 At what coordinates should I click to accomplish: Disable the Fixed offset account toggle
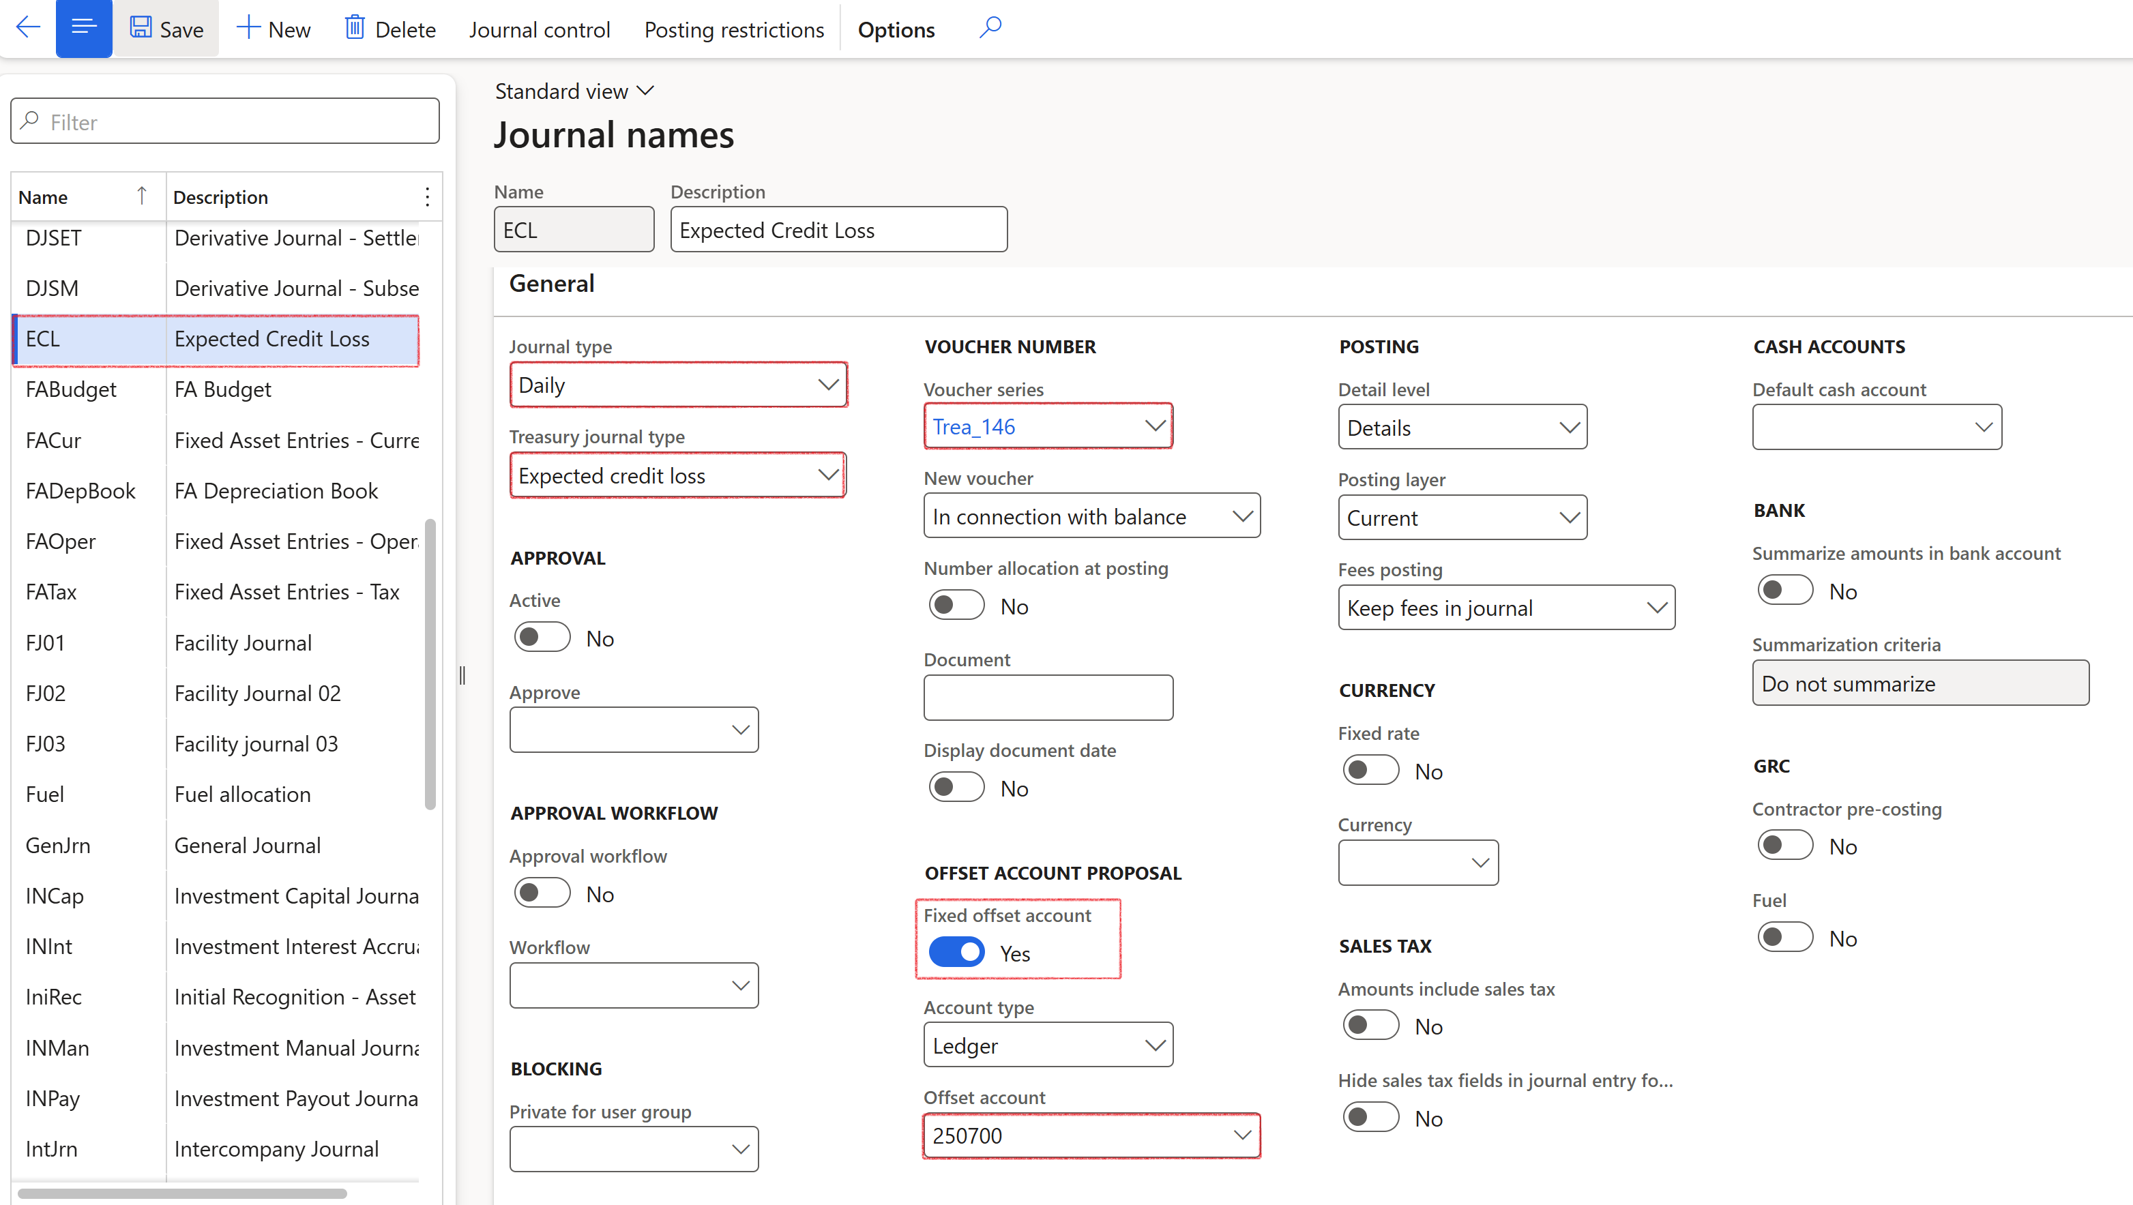[956, 953]
